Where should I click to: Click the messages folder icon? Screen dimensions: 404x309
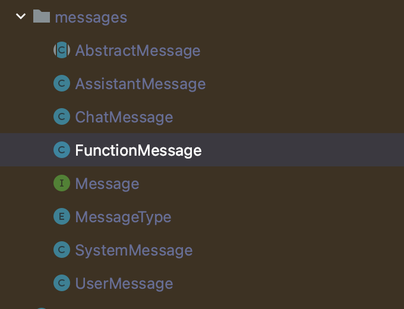tap(42, 17)
